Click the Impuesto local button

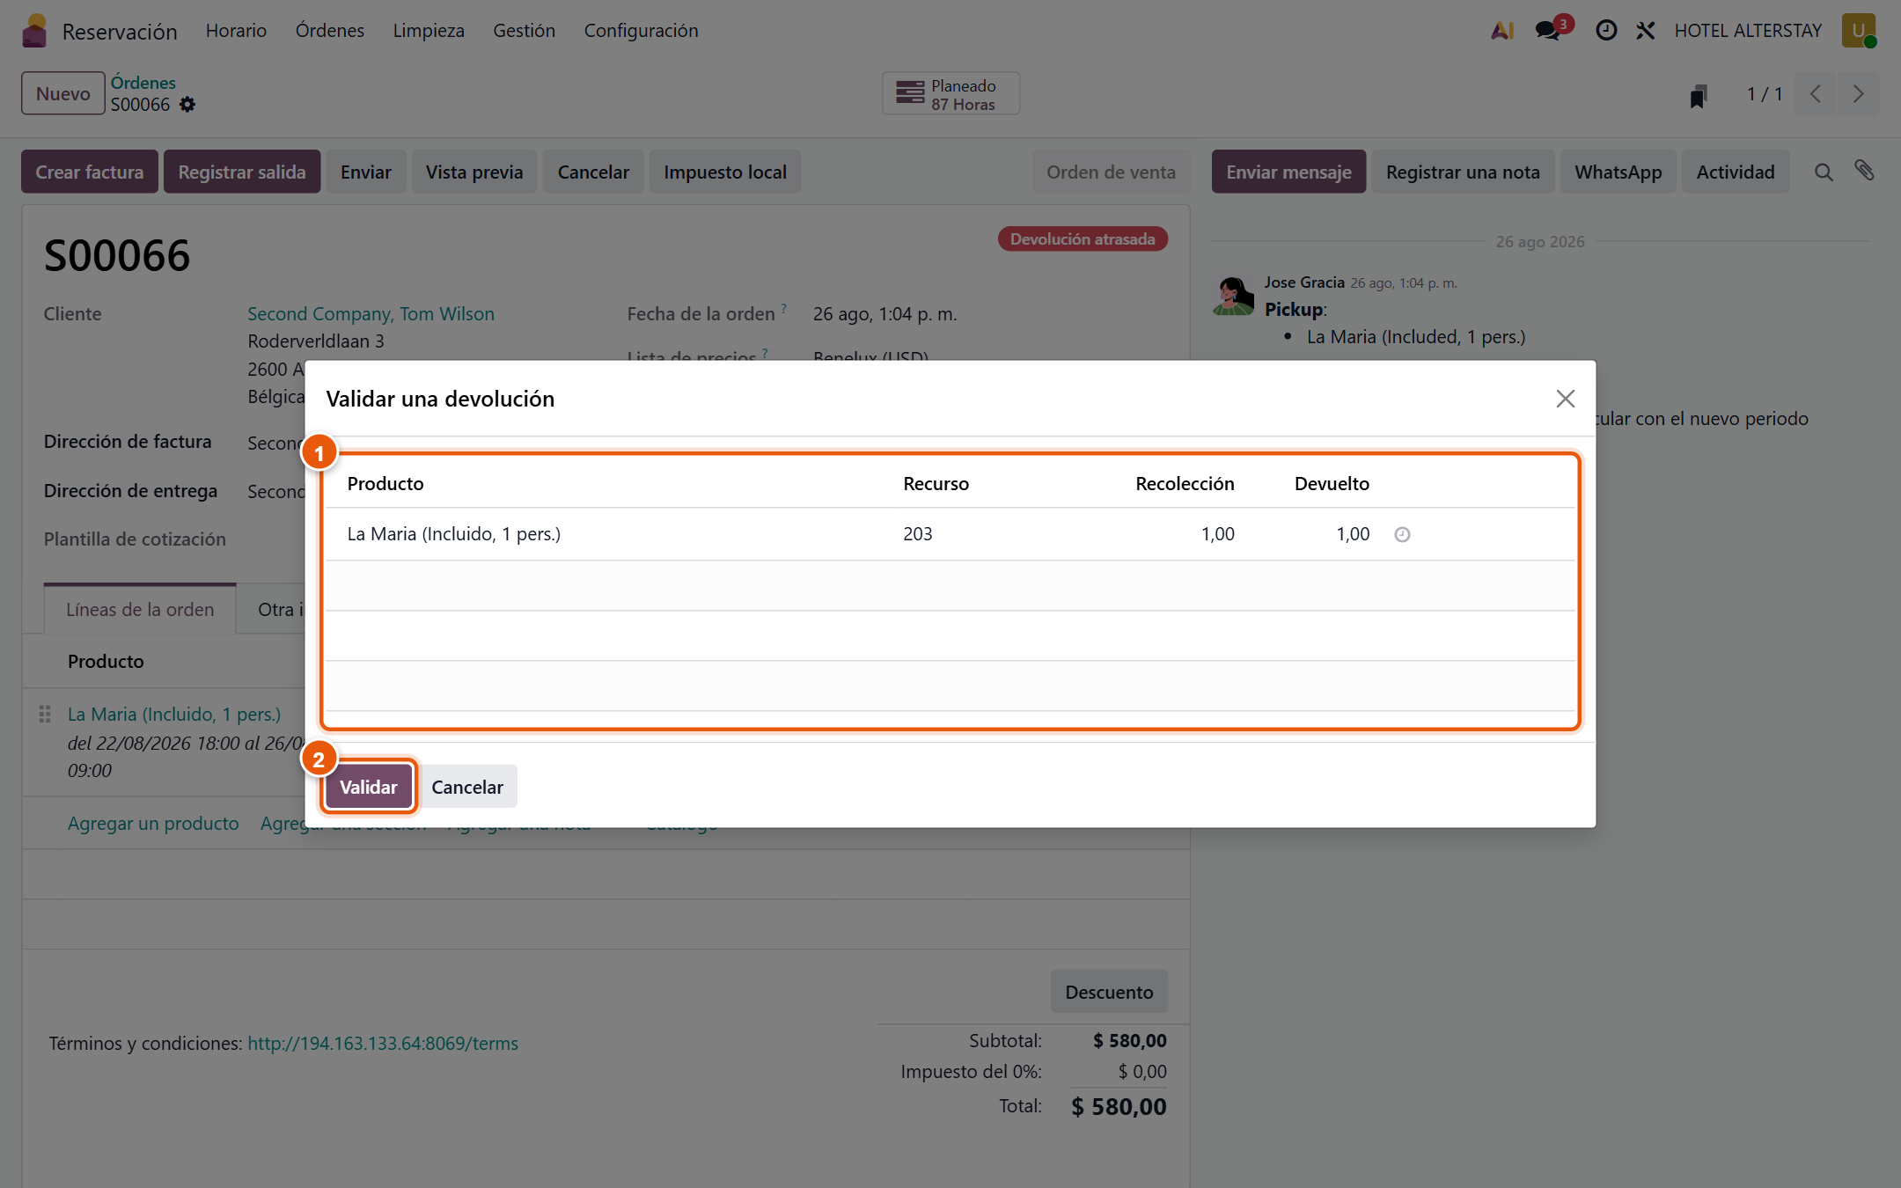pyautogui.click(x=725, y=172)
